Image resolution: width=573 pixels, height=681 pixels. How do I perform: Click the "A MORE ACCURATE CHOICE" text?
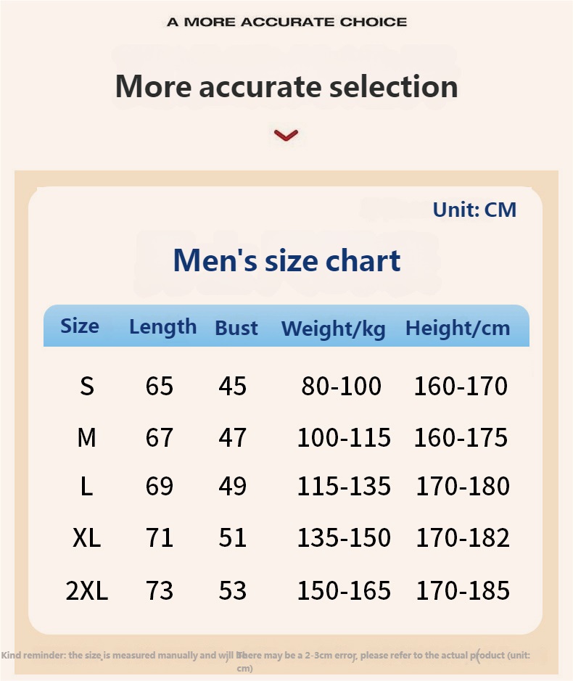286,22
